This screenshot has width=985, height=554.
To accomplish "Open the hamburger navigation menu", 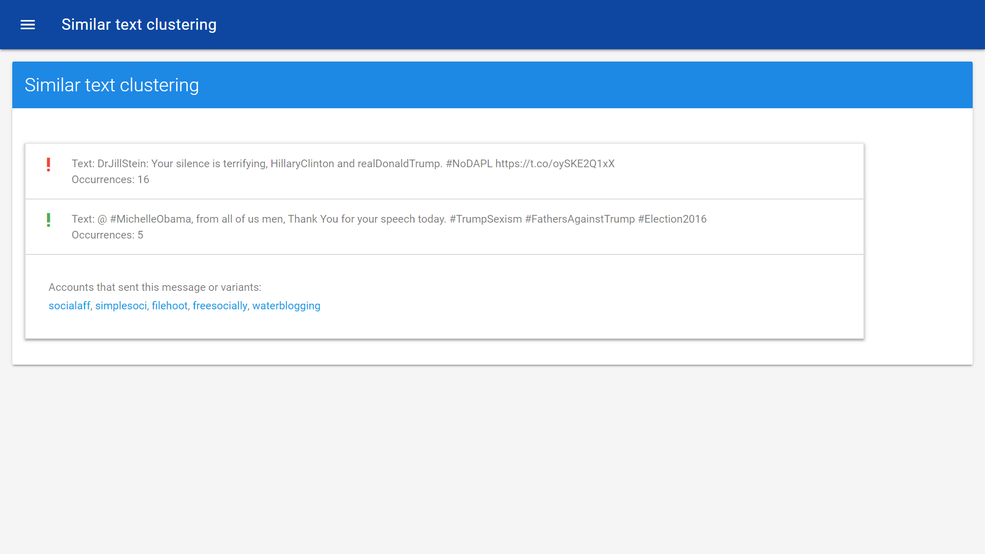I will [28, 25].
